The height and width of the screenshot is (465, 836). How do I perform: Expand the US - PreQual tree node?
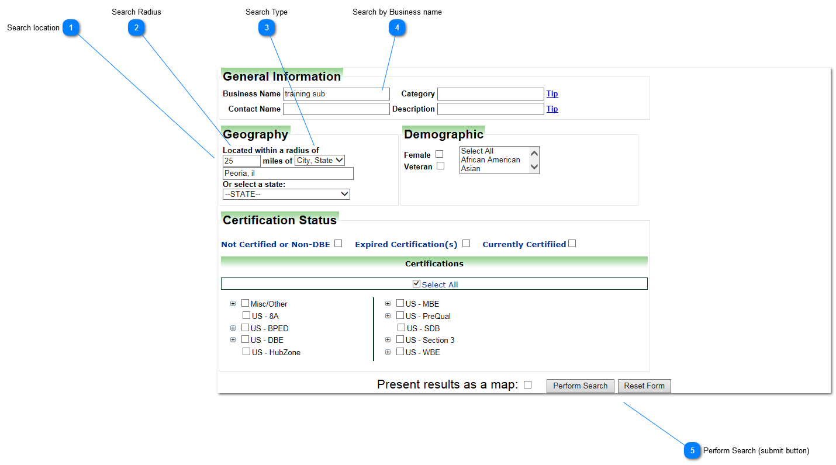click(x=388, y=316)
